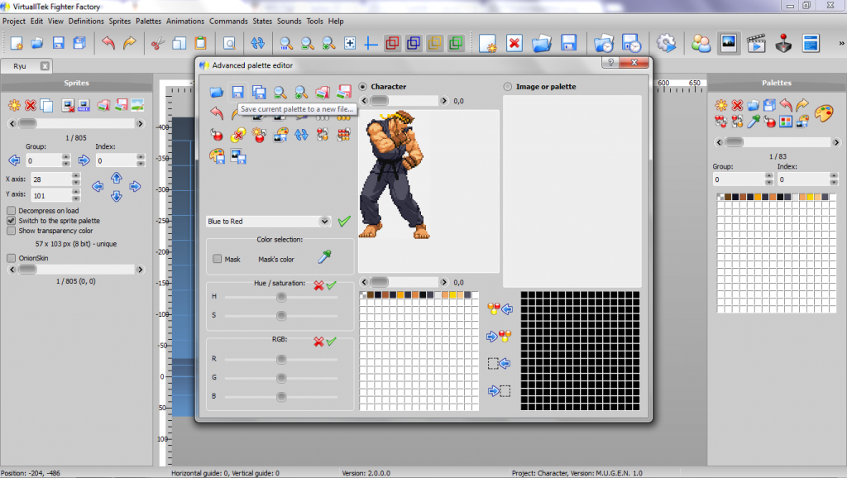Apply RGB changes with green check
847x478 pixels.
331,341
